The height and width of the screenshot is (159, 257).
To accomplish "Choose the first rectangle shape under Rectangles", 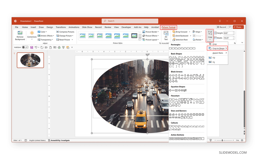I will point(170,48).
